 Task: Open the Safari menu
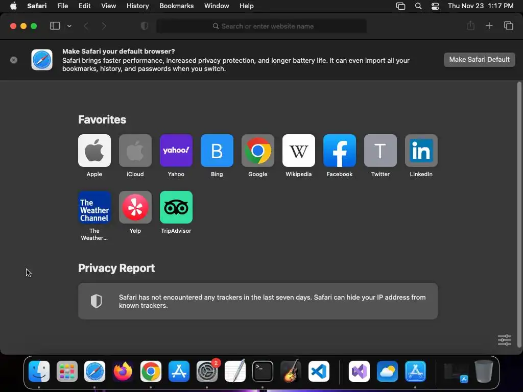tap(37, 6)
